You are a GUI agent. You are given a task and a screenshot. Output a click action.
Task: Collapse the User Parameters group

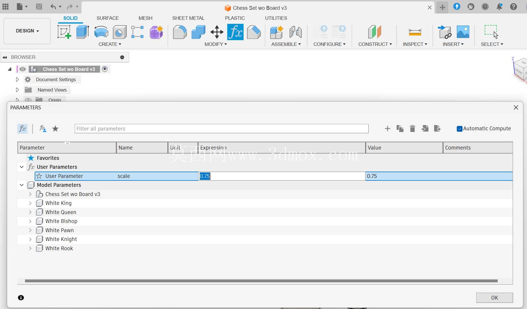(21, 167)
